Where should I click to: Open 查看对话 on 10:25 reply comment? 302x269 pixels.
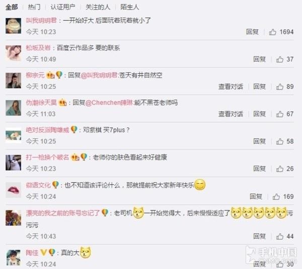pos(231,87)
